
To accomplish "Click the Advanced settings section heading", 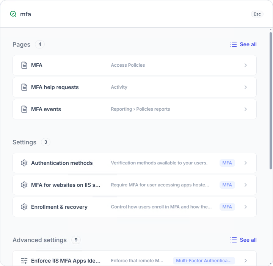I will [39, 240].
